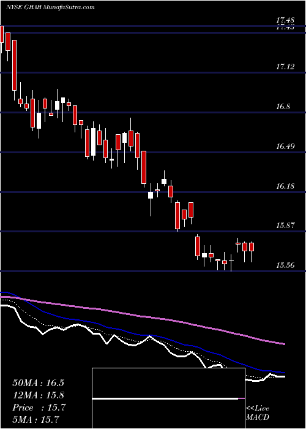Click inside the MACD indicator box
This screenshot has height=429, width=306.
(168, 398)
